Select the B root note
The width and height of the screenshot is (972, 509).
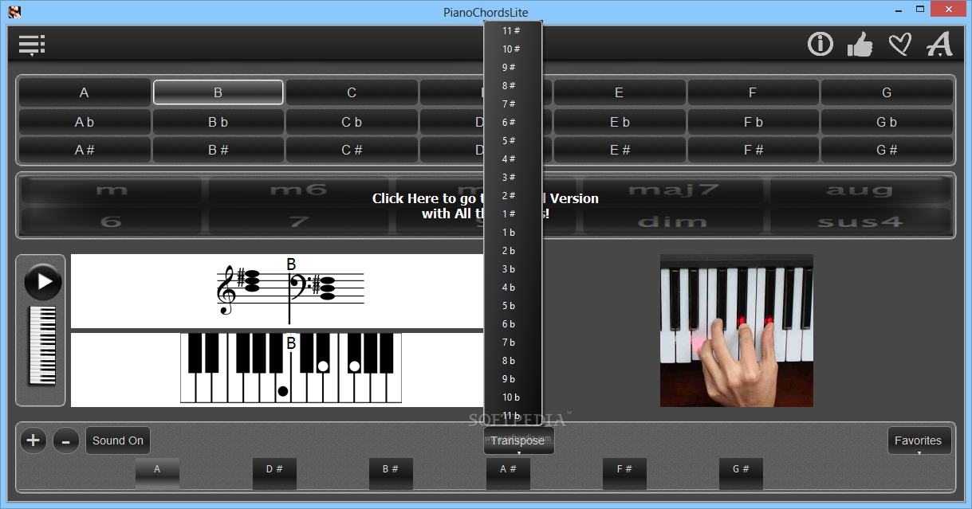pos(218,92)
